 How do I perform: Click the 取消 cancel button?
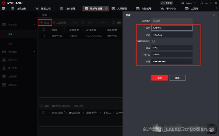tap(177, 78)
